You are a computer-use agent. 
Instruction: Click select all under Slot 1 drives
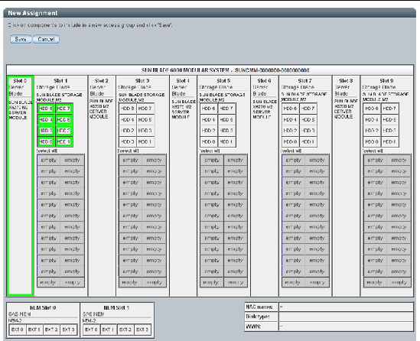point(47,151)
